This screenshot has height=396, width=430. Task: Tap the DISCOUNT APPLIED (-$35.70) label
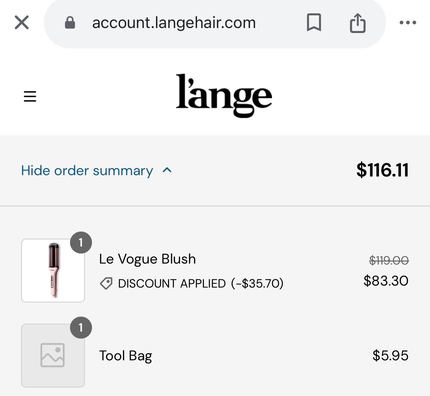tap(201, 284)
